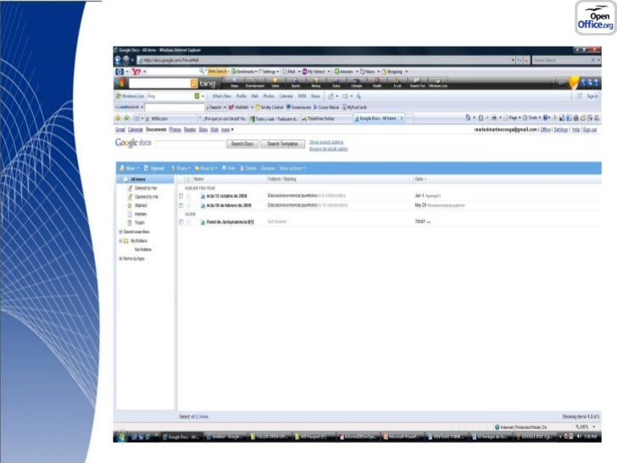617x463 pixels.
Task: Star the Acta 16 de febrero document
Action: click(188, 205)
